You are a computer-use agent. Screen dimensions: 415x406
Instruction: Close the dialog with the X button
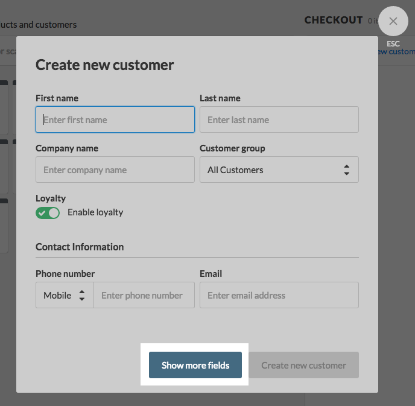click(393, 21)
